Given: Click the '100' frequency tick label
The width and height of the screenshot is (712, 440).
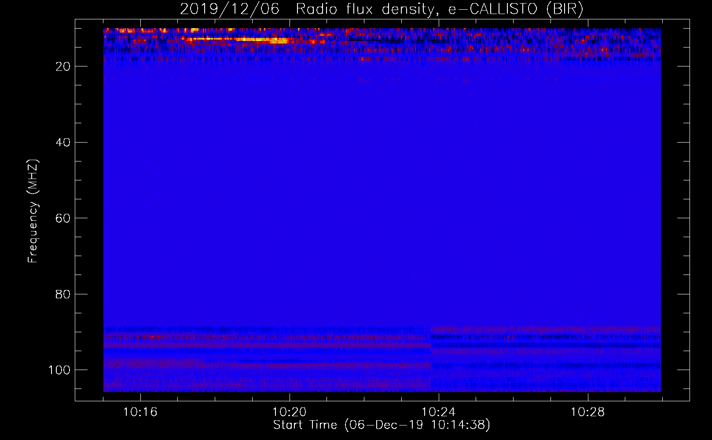Looking at the screenshot, I should pyautogui.click(x=59, y=370).
